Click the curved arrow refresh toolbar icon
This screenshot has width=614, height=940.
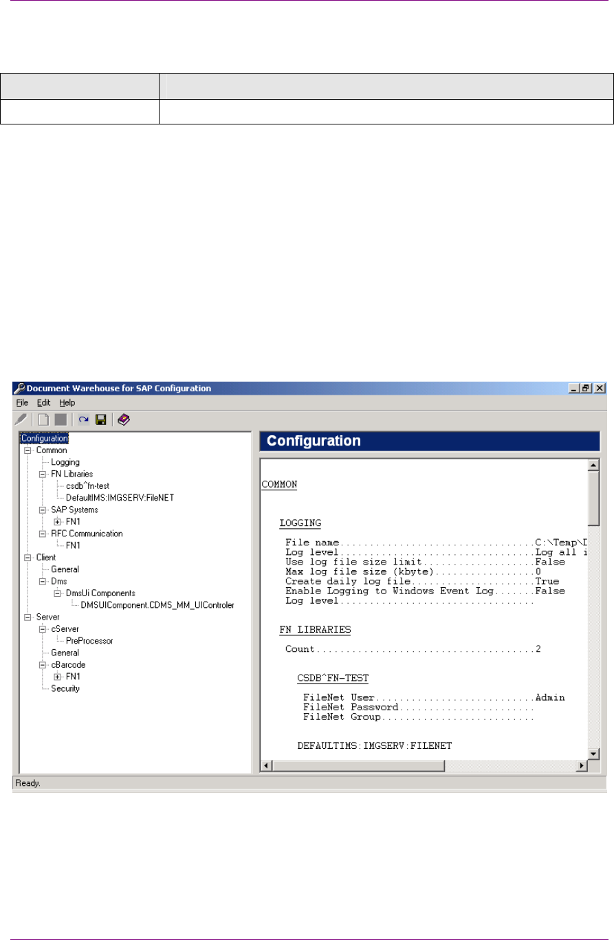83,419
